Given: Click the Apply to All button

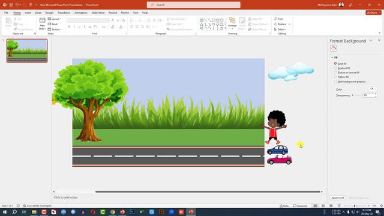Looking at the screenshot, I should pyautogui.click(x=338, y=197).
